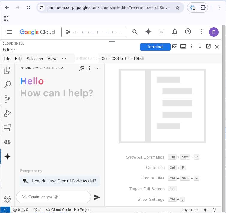
Task: Toggle the Cloud Shell web preview icon
Action: click(175, 47)
